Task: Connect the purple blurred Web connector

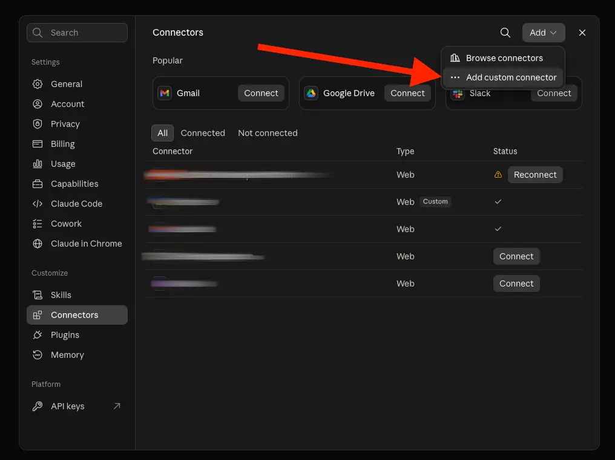Action: [516, 283]
